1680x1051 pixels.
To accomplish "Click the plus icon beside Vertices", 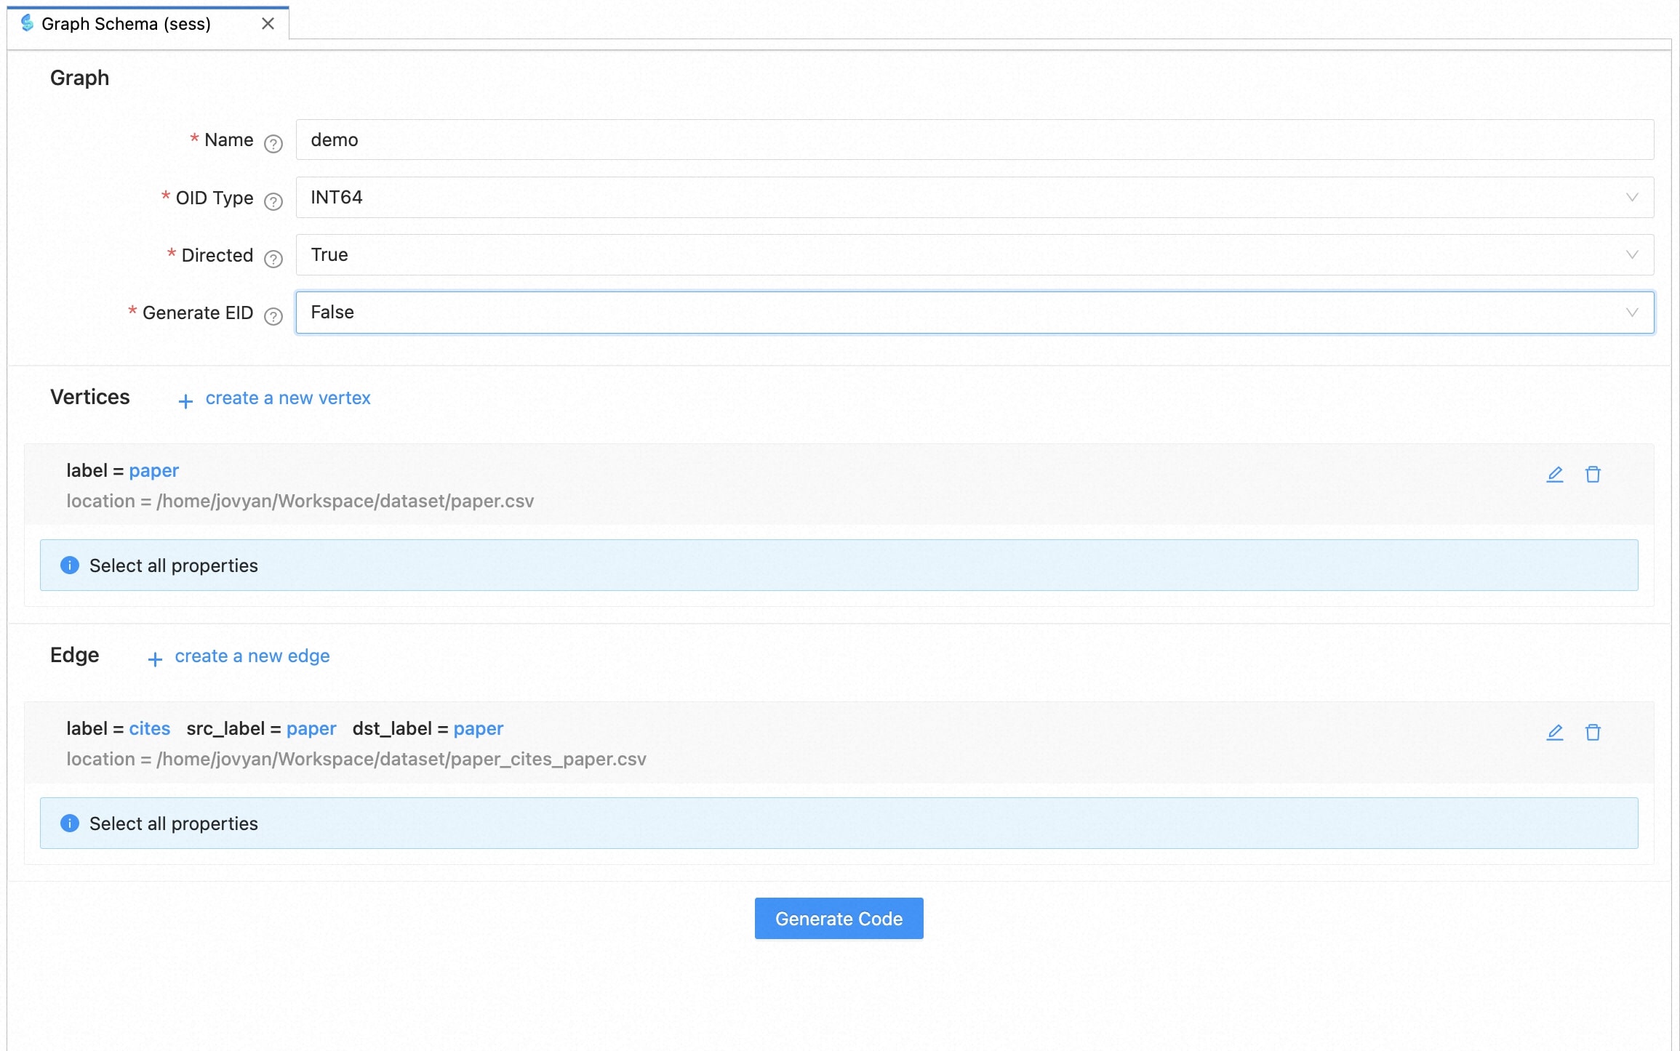I will pyautogui.click(x=185, y=401).
